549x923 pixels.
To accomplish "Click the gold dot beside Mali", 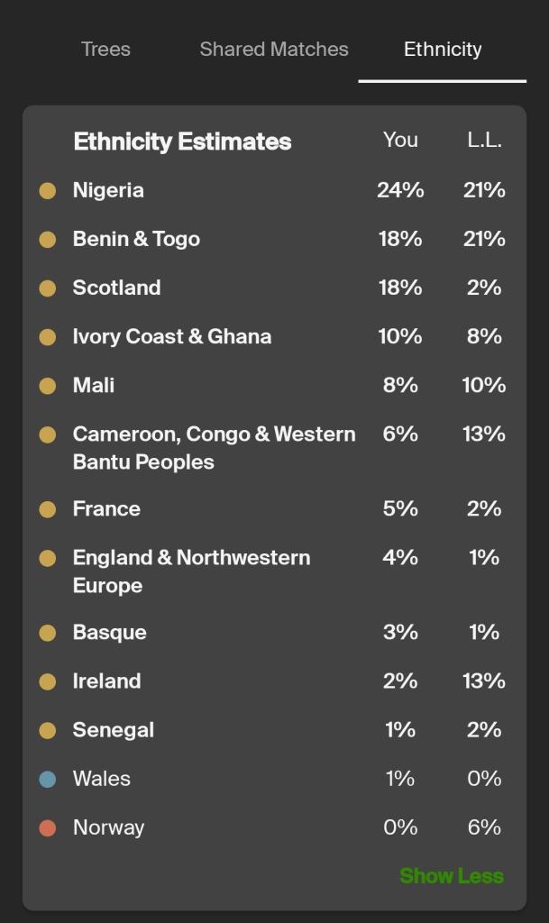I will point(48,386).
